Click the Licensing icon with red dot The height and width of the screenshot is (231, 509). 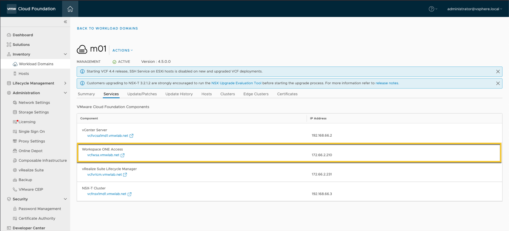click(15, 122)
